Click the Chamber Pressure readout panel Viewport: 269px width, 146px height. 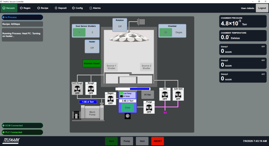243,22
